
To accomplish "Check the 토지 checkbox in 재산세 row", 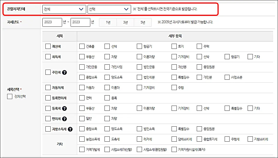I will click(x=175, y=46).
